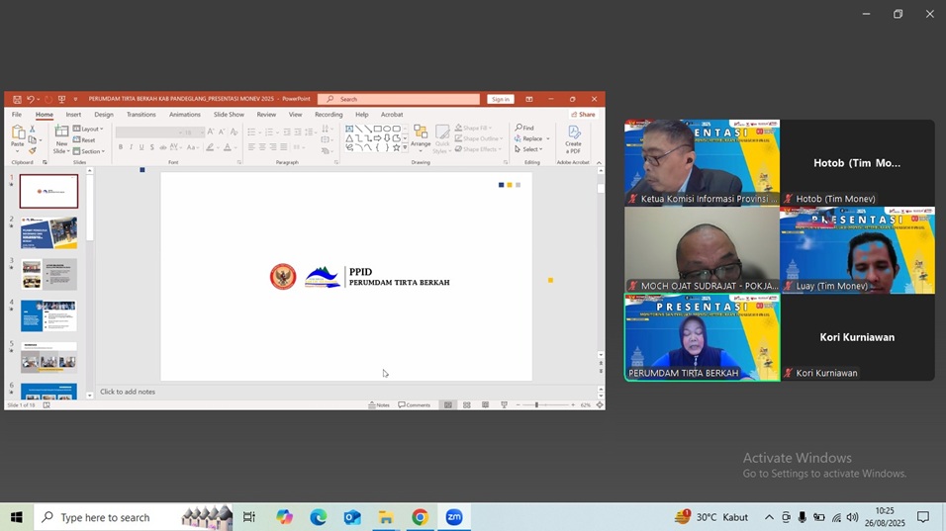Image resolution: width=946 pixels, height=531 pixels.
Task: Switch to Reading View
Action: (485, 405)
